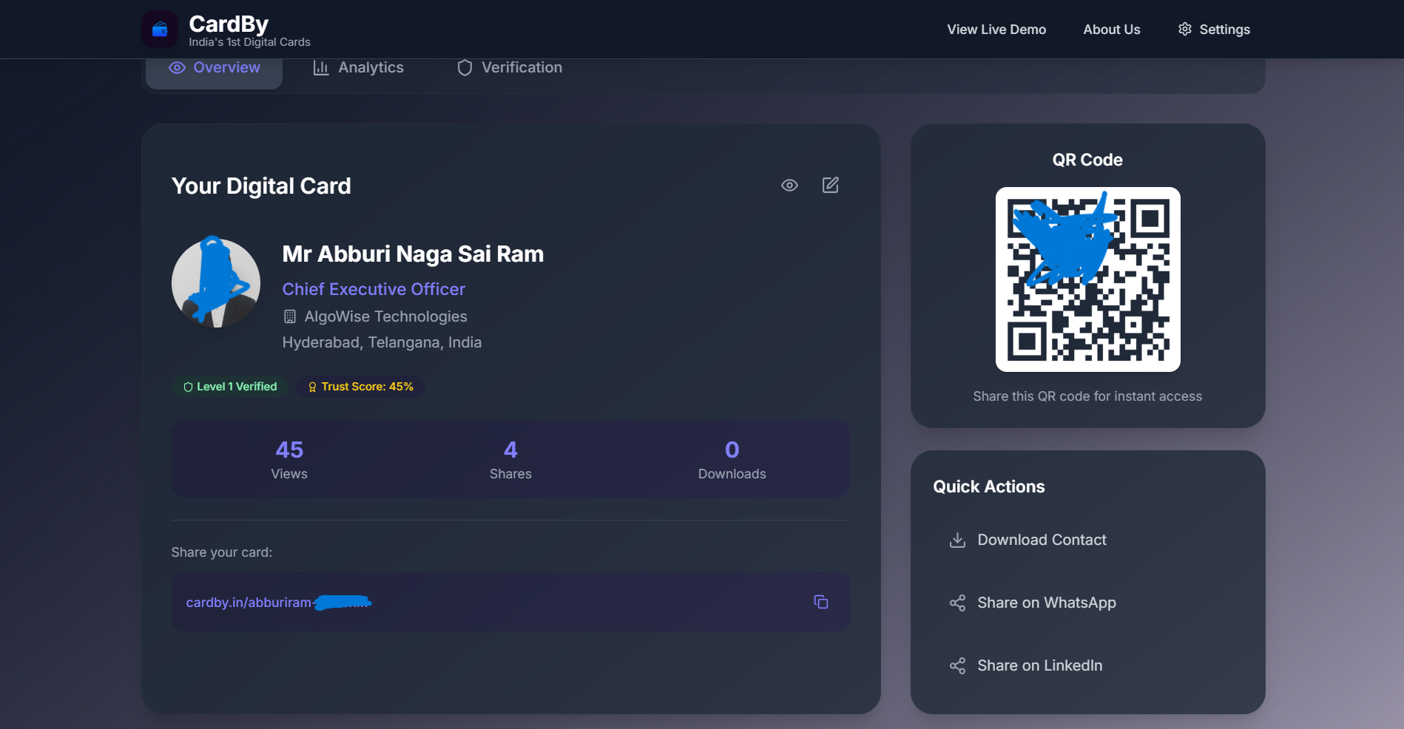Click the Settings gear icon

(1185, 29)
